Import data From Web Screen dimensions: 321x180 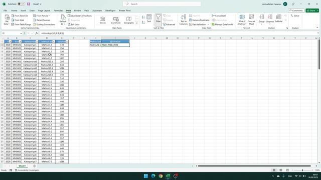18,20
